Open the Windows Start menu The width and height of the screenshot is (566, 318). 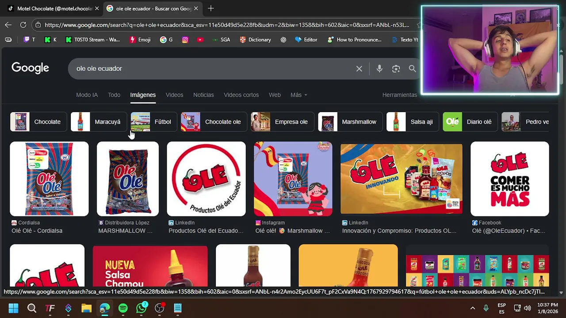coord(13,308)
